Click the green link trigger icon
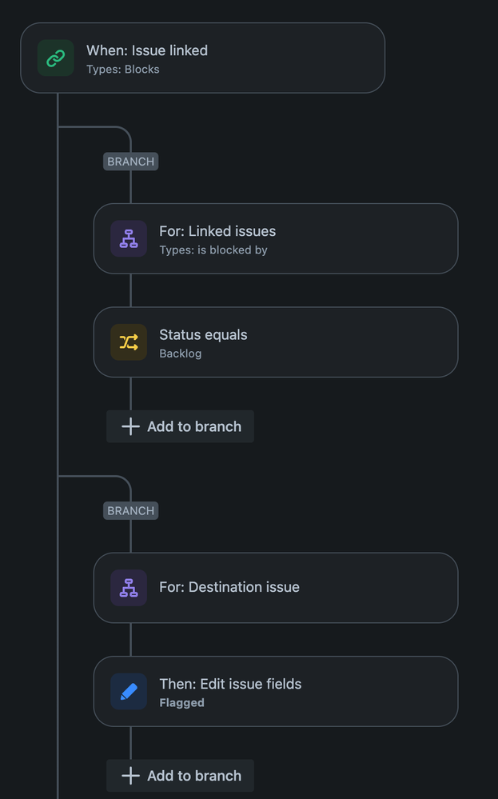Image resolution: width=498 pixels, height=799 pixels. (x=55, y=58)
